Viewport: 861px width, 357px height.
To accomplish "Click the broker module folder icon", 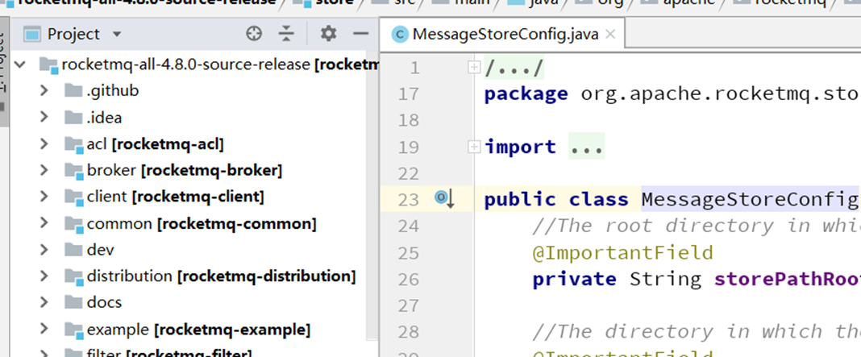I will 73,171.
